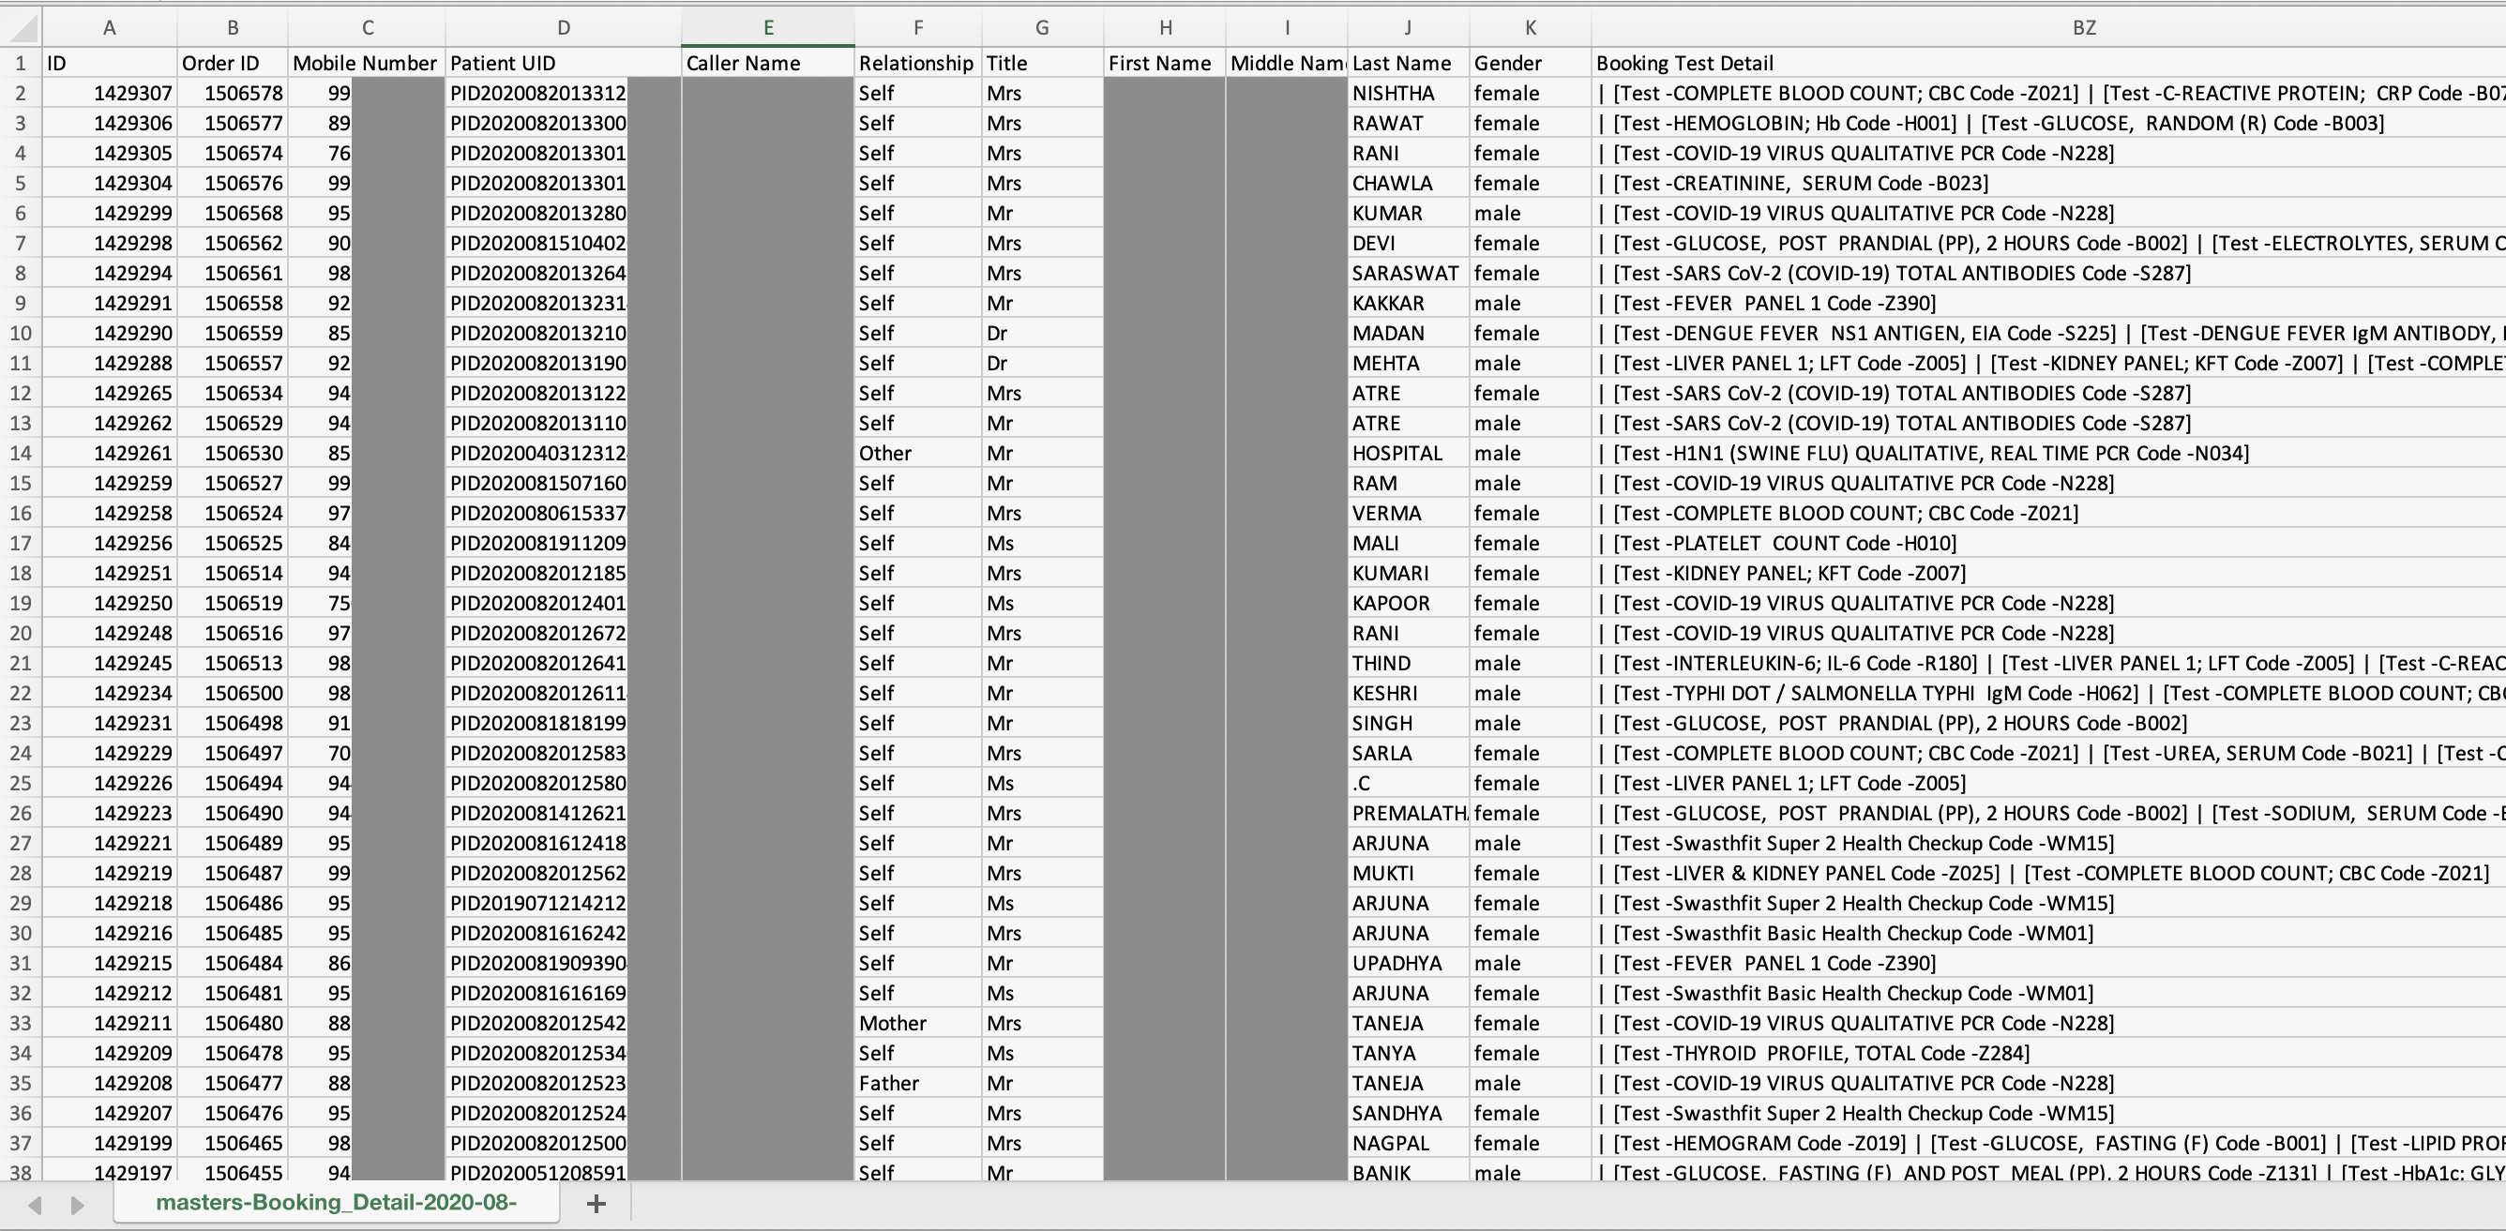
Task: Select the PREMALATHA last name cell
Action: tap(1407, 813)
